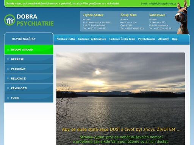Click the bullet icon beside Relaxace
The width and height of the screenshot is (194, 145).
click(x=8, y=79)
